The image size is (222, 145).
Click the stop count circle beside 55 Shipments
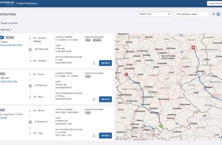[x=30, y=122]
